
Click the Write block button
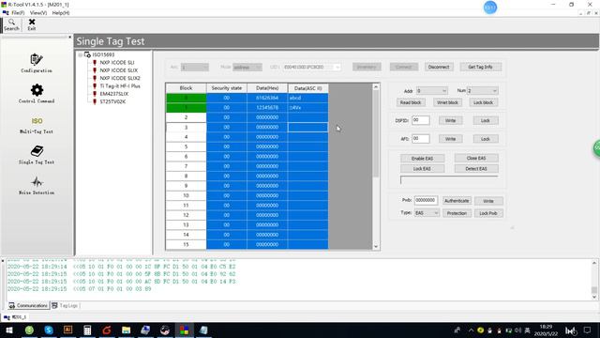448,102
